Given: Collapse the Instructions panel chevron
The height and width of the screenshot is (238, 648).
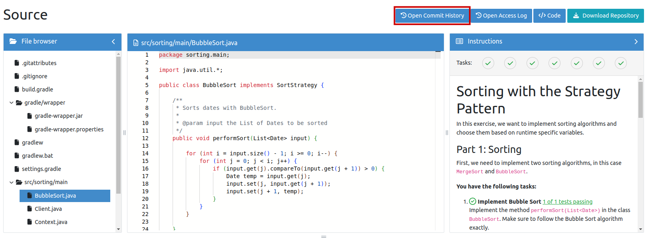Looking at the screenshot, I should (636, 42).
